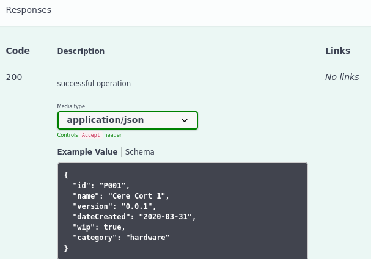
Task: Click the Code column header
Action: (x=18, y=51)
